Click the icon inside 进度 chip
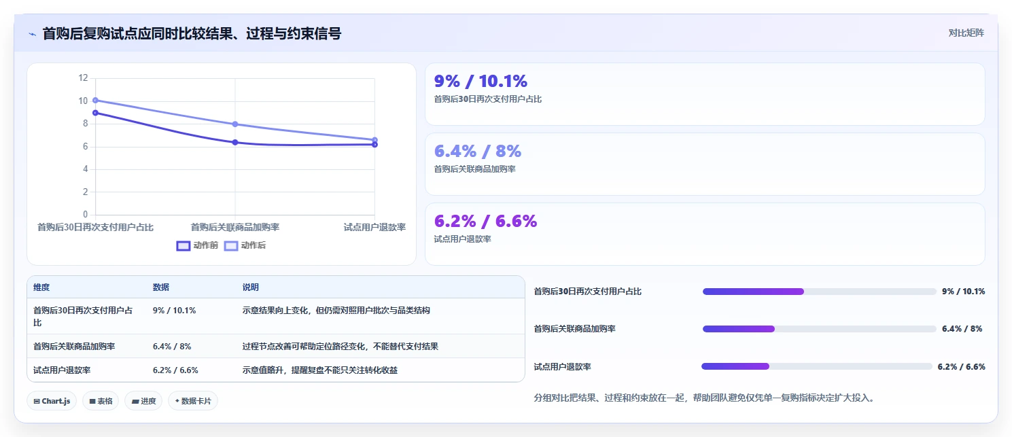 coord(135,401)
